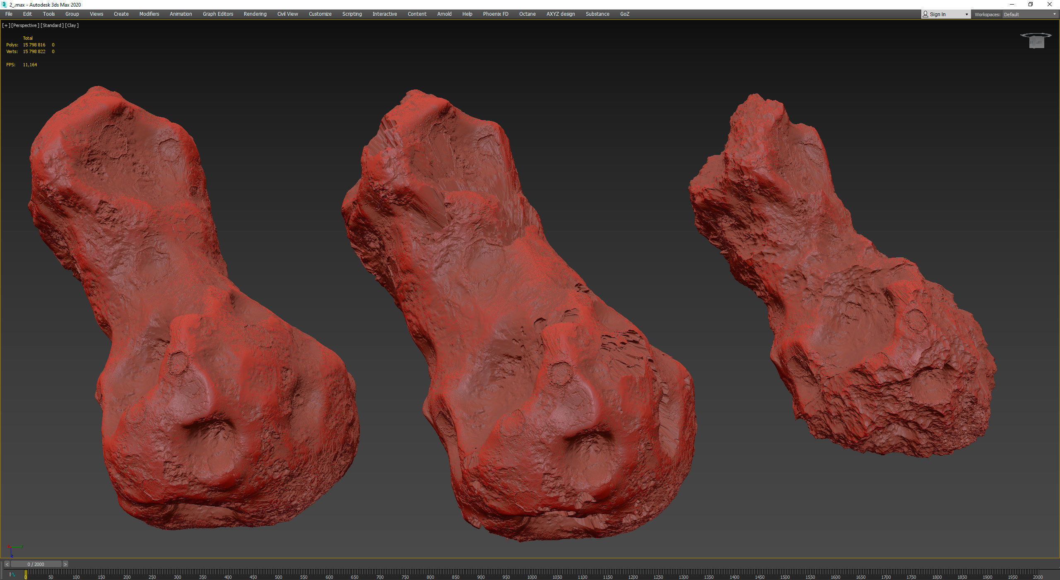The height and width of the screenshot is (580, 1060).
Task: Open the Mini Curve Editor icon
Action: 12,575
